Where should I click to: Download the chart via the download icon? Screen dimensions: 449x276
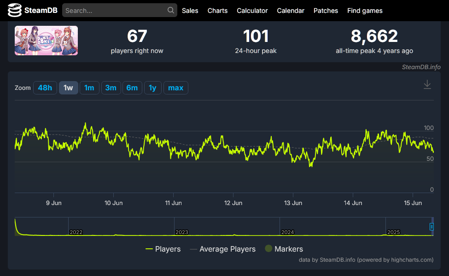click(427, 84)
